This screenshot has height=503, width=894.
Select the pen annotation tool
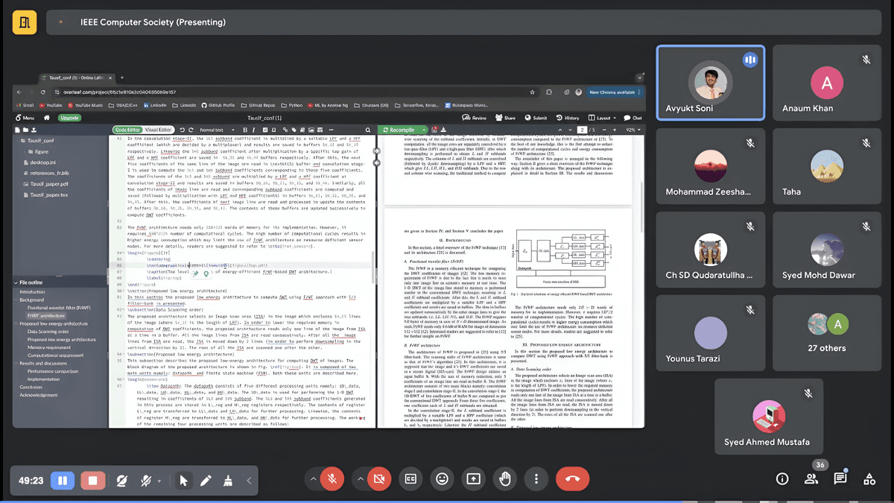click(206, 481)
